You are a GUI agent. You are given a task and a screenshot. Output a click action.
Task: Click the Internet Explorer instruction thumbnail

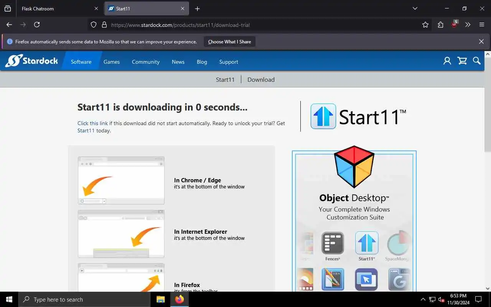[121, 234]
